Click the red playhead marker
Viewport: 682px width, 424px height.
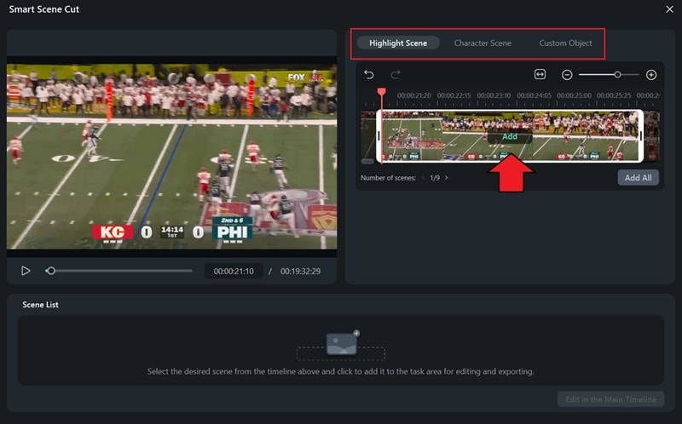pos(381,92)
